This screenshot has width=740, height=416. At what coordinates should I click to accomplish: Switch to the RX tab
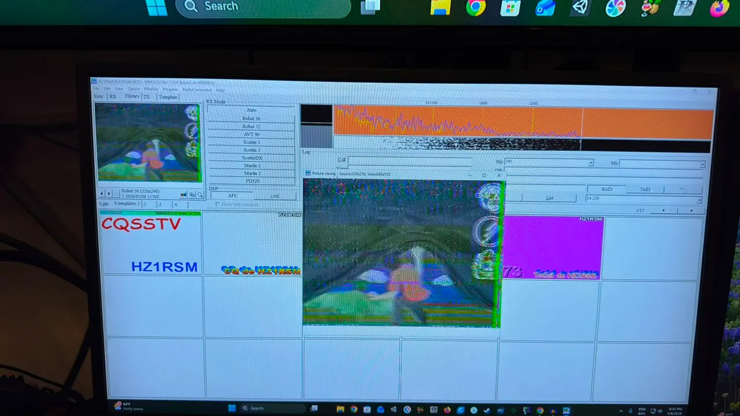pos(113,96)
